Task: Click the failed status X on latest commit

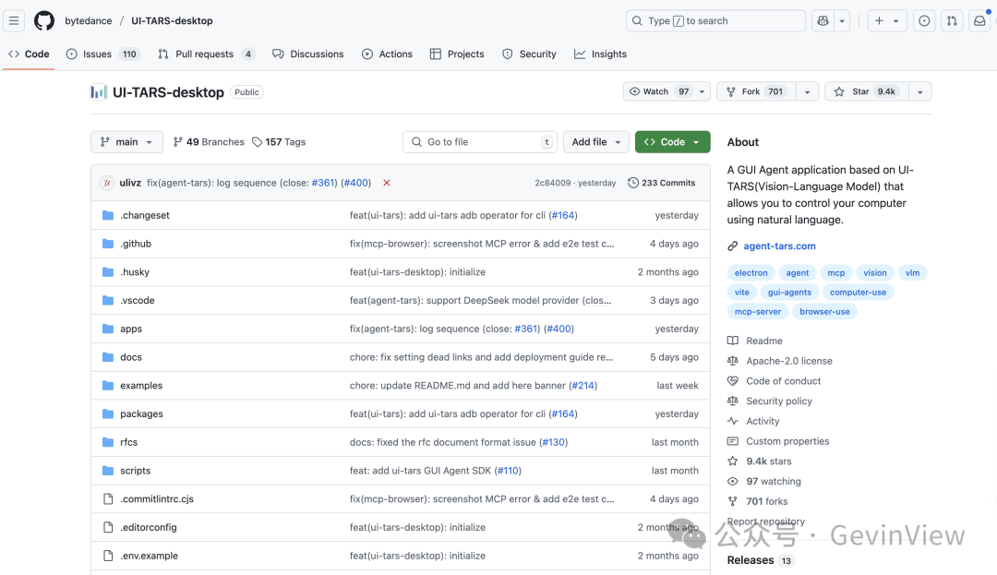Action: coord(387,183)
